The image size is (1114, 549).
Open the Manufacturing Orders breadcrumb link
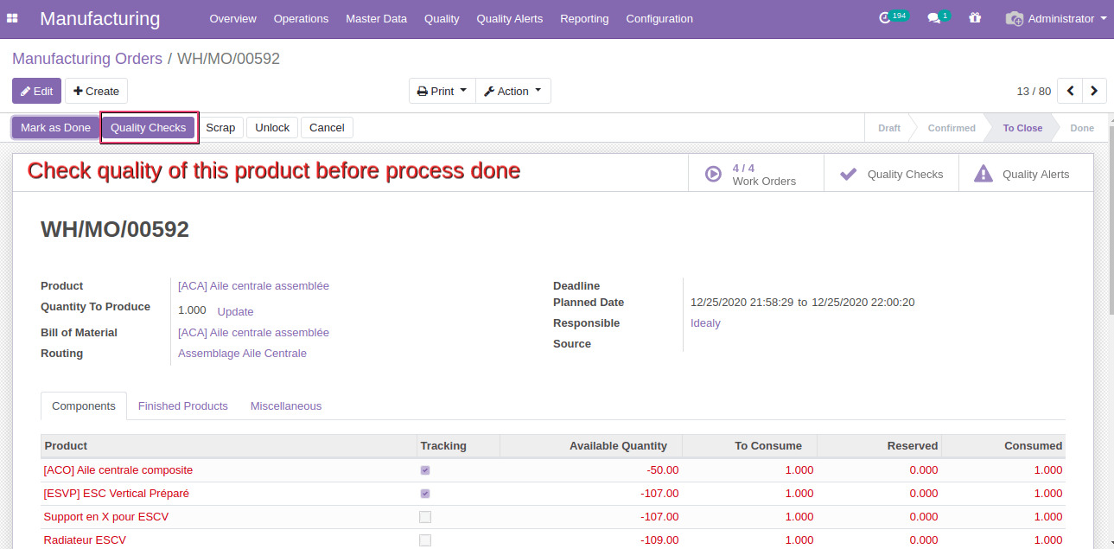click(x=87, y=59)
